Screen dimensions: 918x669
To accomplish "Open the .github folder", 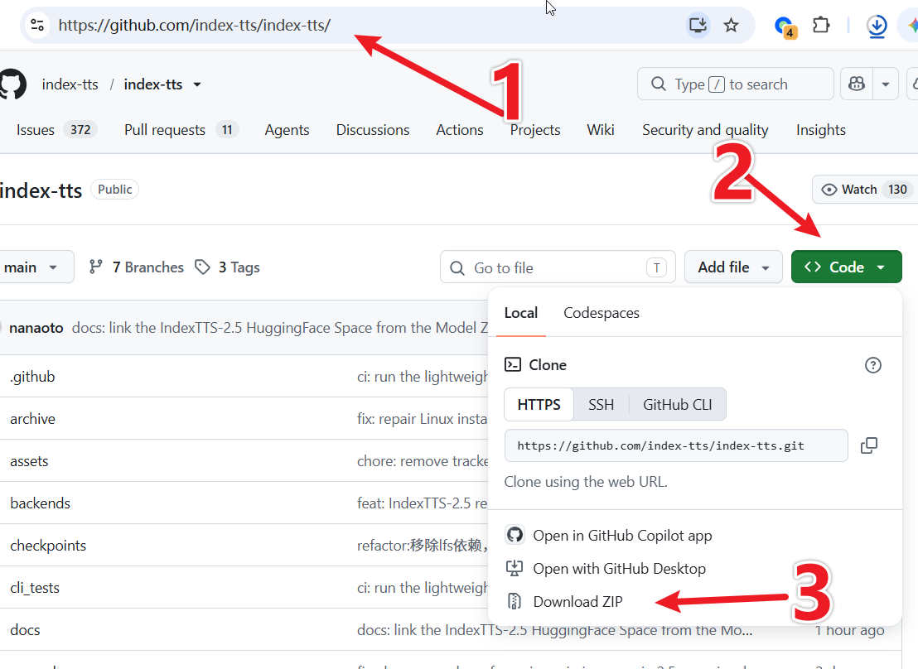I will [33, 377].
